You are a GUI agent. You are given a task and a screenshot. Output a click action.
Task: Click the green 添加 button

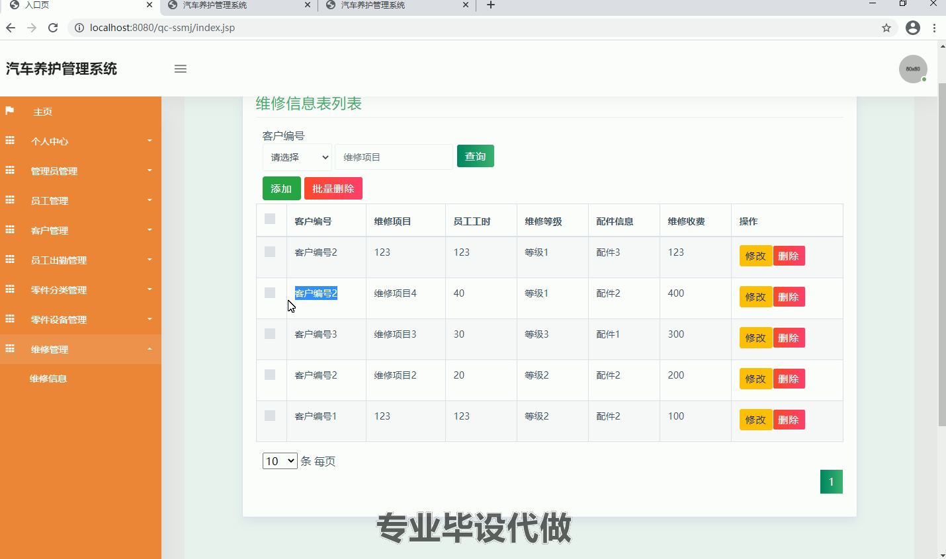[282, 188]
